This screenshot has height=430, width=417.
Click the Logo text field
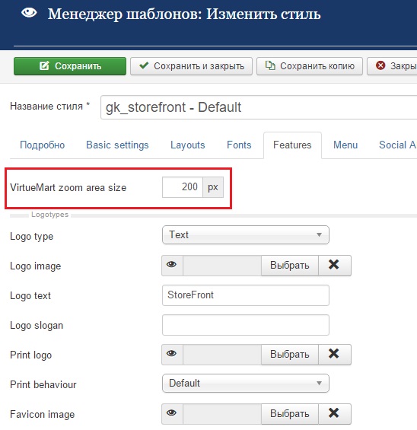click(246, 295)
